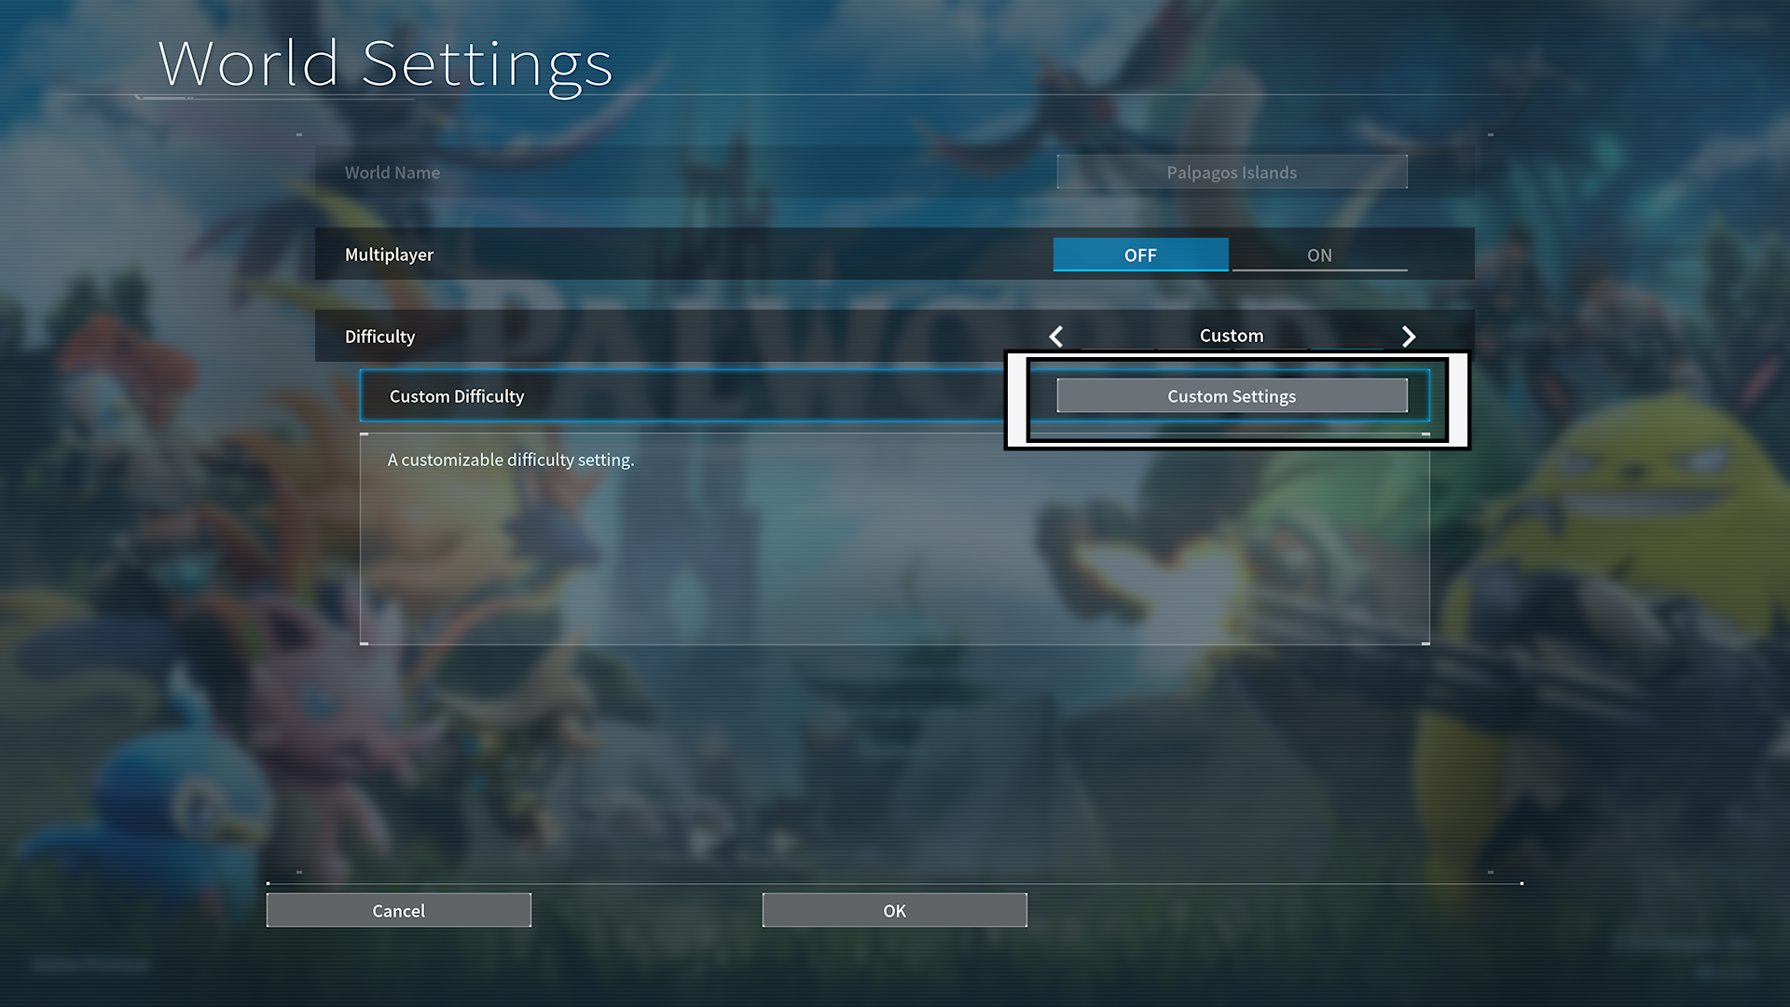This screenshot has height=1007, width=1790.
Task: Highlight the Custom Difficulty row
Action: [653, 395]
